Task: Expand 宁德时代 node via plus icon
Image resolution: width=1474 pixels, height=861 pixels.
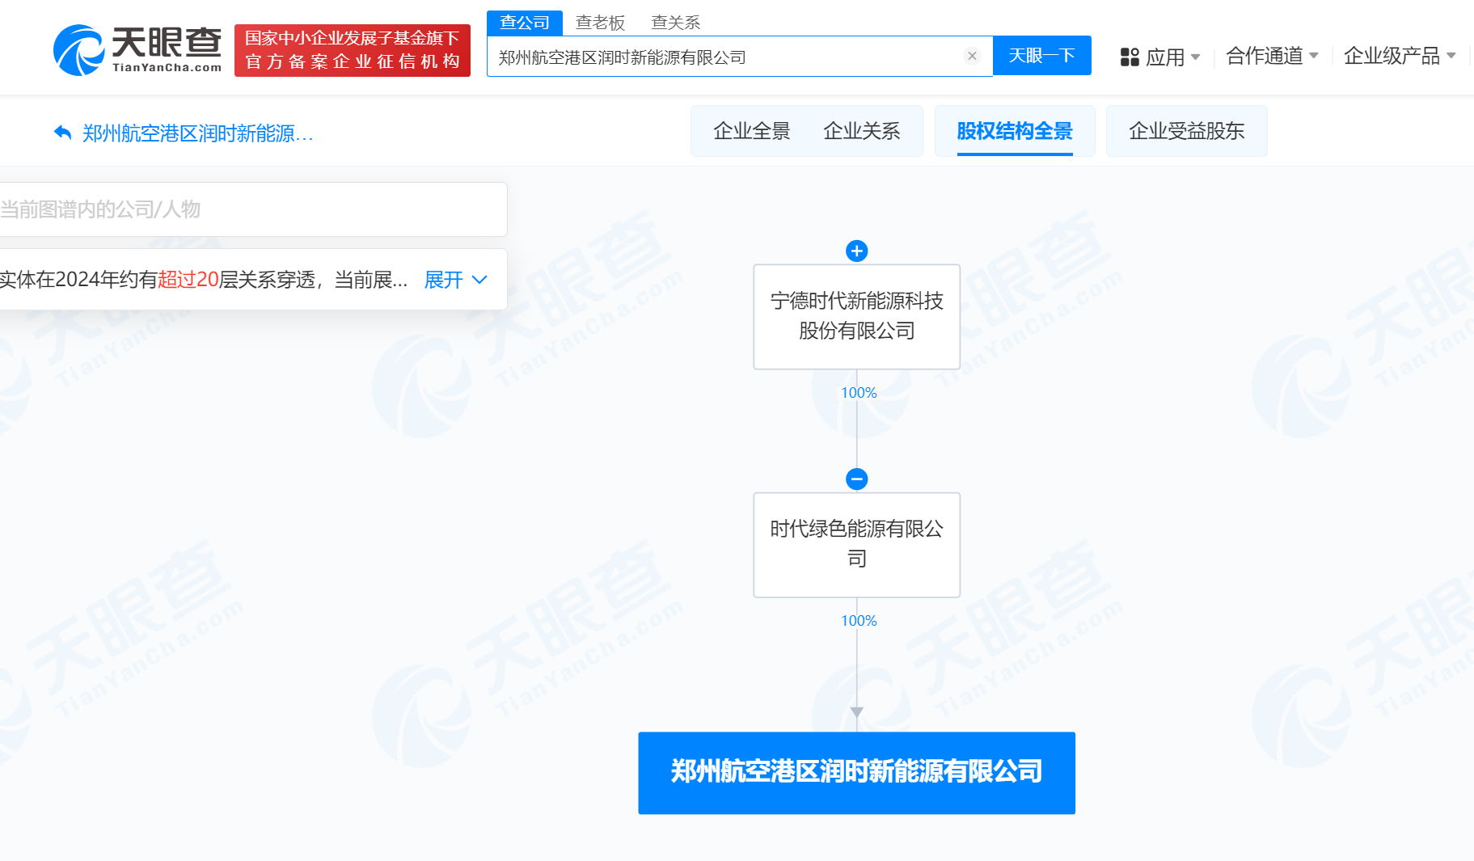Action: 856,251
